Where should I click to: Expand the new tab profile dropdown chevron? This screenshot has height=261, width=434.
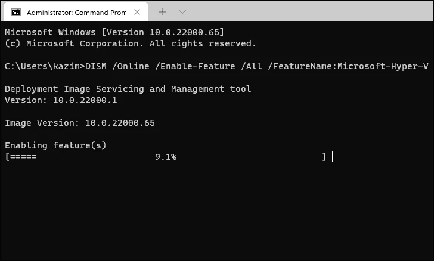pyautogui.click(x=182, y=11)
